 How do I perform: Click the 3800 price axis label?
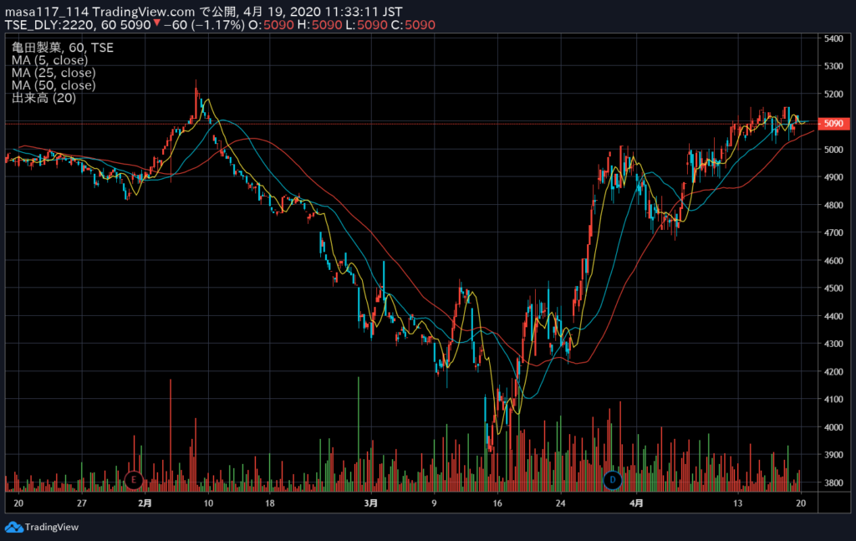point(833,482)
